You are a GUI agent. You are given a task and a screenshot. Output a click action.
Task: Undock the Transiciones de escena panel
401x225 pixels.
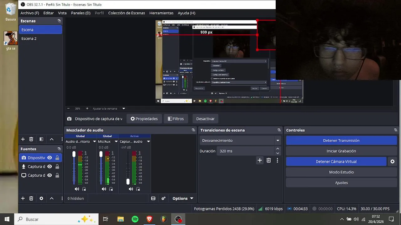pyautogui.click(x=279, y=130)
